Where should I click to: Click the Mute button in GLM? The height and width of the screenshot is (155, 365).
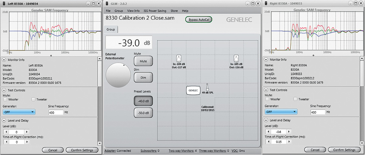click(x=143, y=61)
